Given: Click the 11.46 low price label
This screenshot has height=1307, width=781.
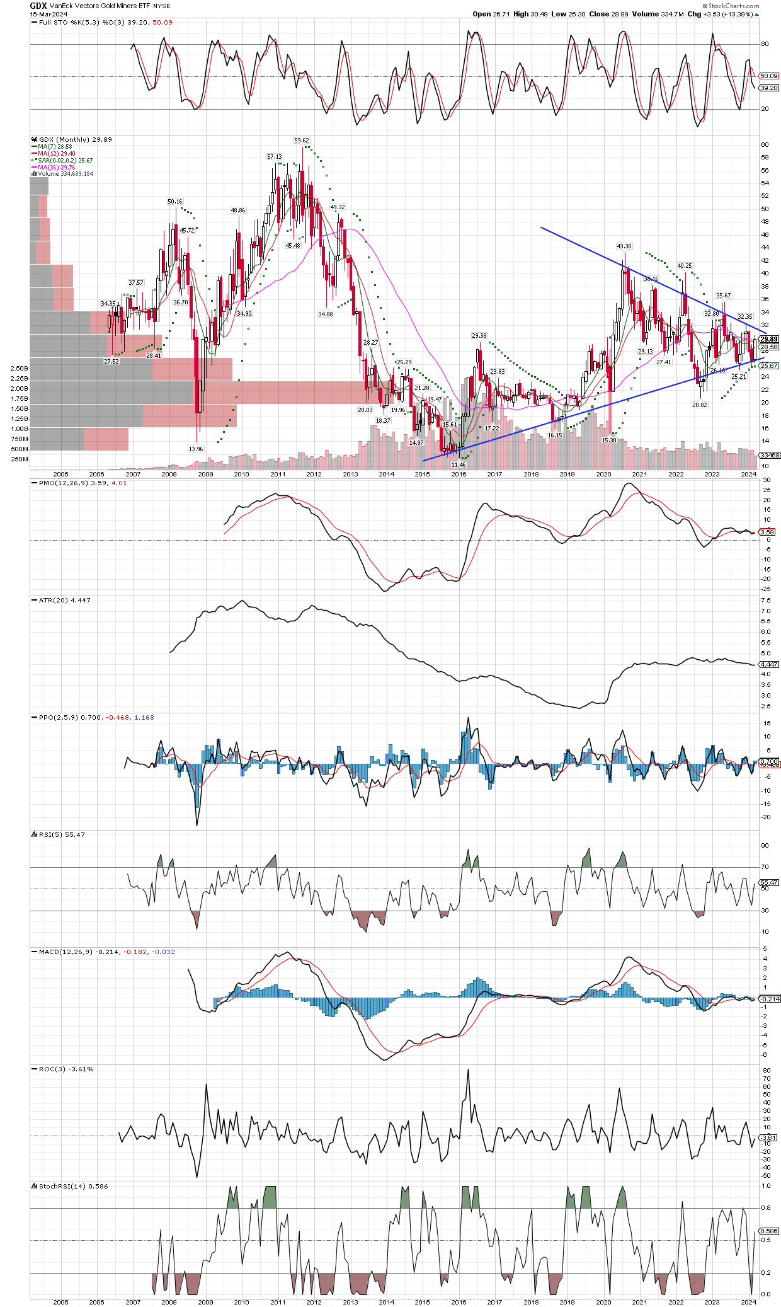Looking at the screenshot, I should (x=459, y=465).
